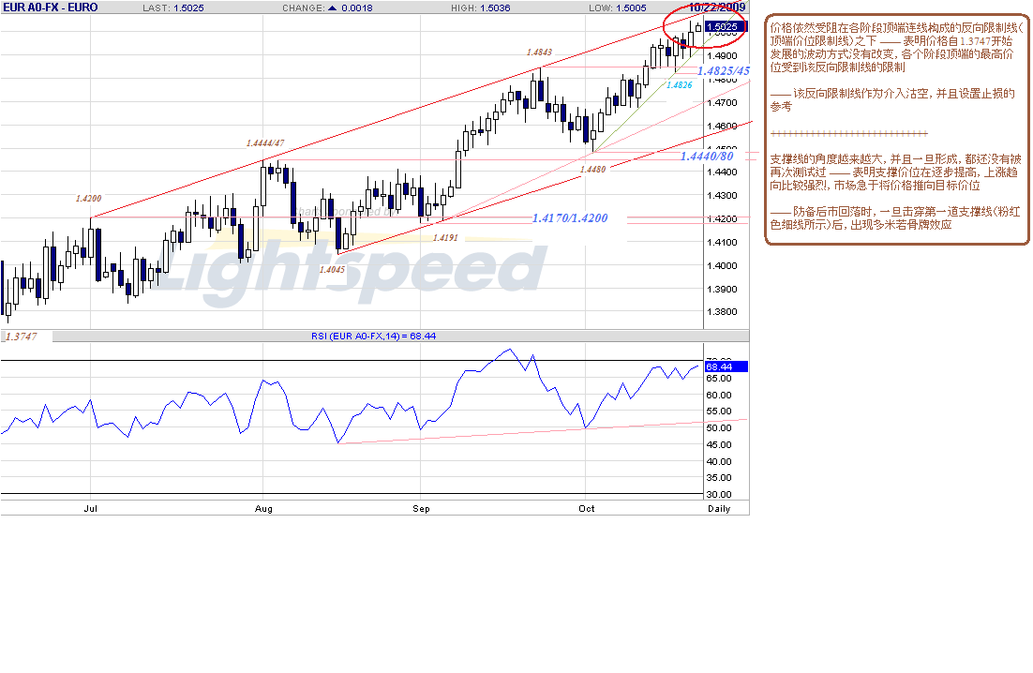Viewport: 1033px width, 673px height.
Task: Select the 1.4444/47 peak annotation
Action: [265, 143]
